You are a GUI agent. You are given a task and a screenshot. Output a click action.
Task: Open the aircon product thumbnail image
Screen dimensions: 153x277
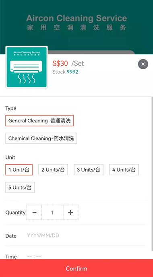point(27,67)
